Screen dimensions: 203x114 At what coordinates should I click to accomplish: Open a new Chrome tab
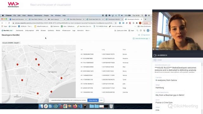(x=145, y=19)
